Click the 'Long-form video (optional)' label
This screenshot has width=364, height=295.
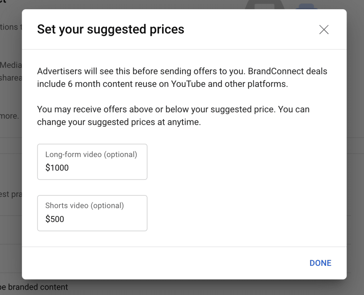point(91,154)
